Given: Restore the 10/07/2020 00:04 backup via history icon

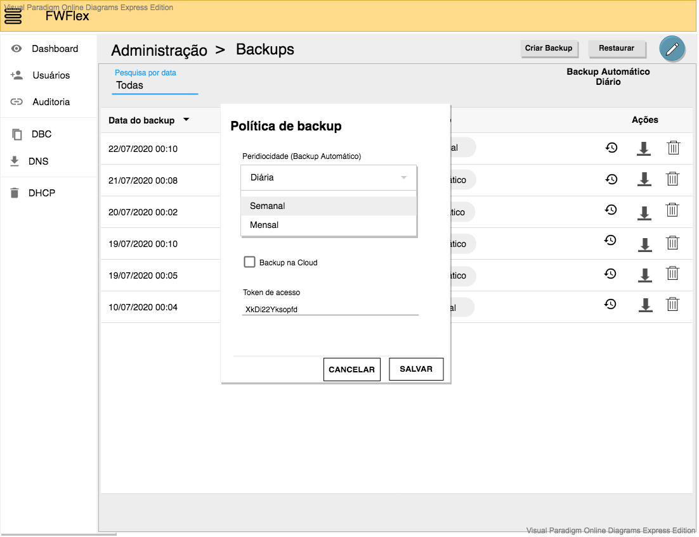Looking at the screenshot, I should pos(610,305).
